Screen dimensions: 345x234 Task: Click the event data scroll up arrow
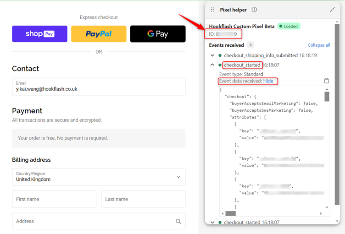coord(327,89)
